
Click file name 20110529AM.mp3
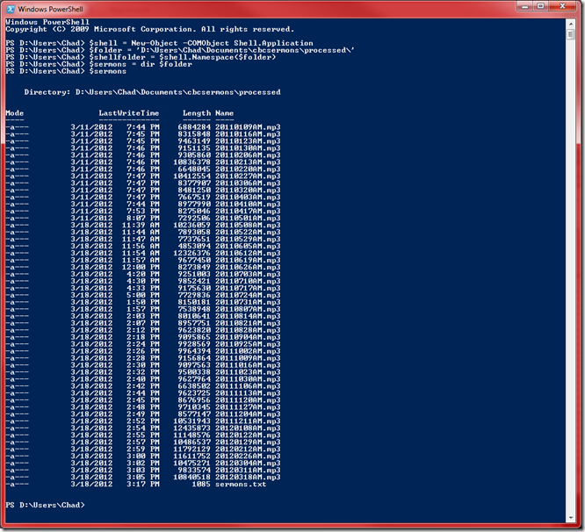coord(248,239)
